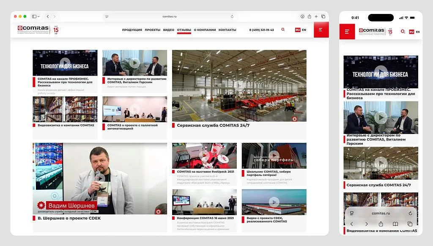
Task: Switch to EN language in mobile header
Action: pos(418,32)
